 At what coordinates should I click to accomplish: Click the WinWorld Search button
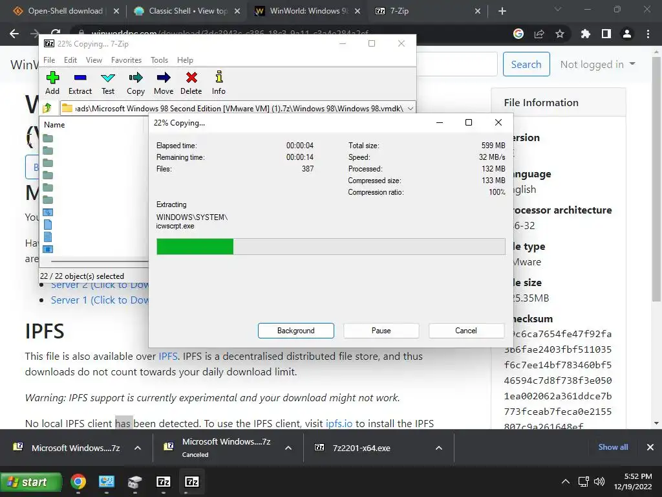tap(526, 64)
